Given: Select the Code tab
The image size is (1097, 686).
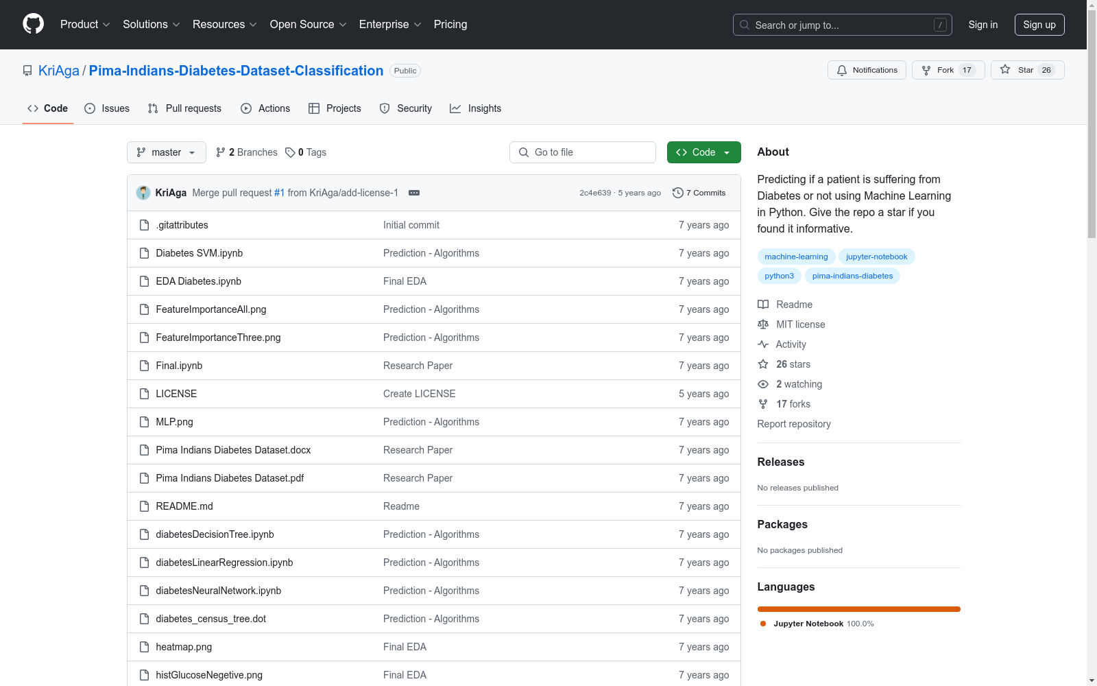Looking at the screenshot, I should [48, 108].
